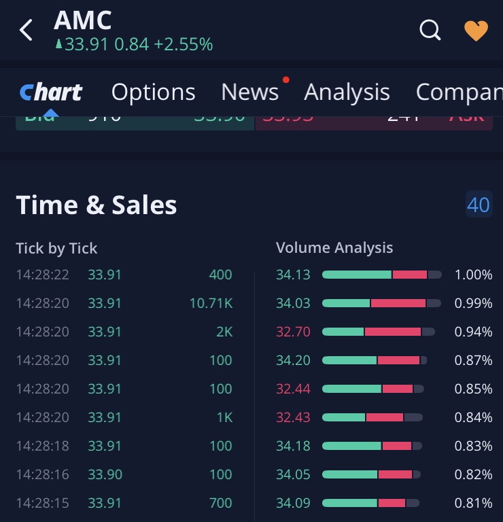Open the partially visible Company tab
Viewport: 503px width, 522px height.
click(x=459, y=92)
